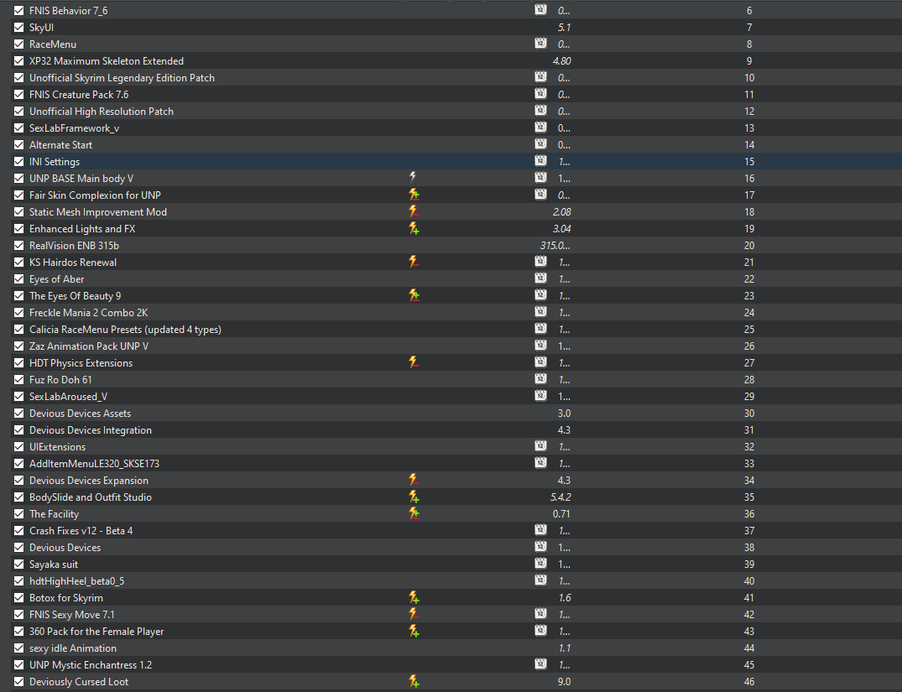
Task: Click the version date icon for RaceMenu
Action: coord(540,43)
